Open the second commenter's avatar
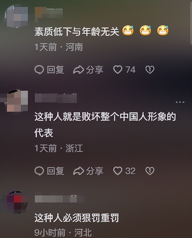The height and width of the screenshot is (238, 192). [17, 101]
